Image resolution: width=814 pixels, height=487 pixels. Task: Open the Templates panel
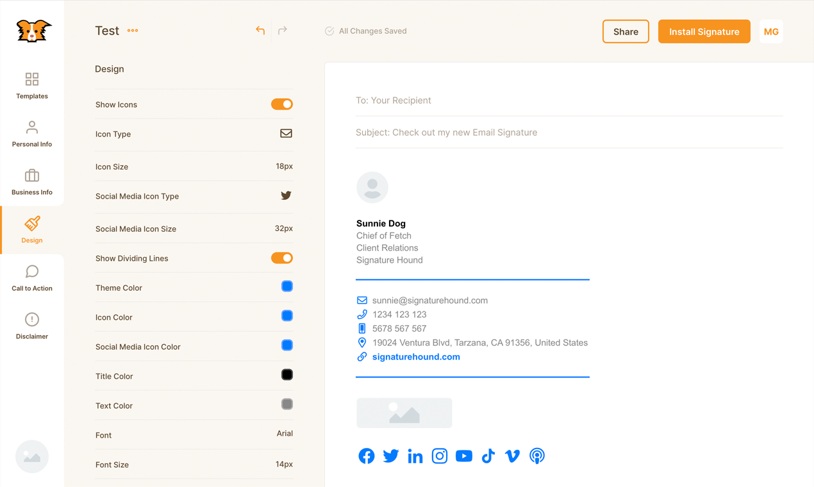(x=31, y=87)
